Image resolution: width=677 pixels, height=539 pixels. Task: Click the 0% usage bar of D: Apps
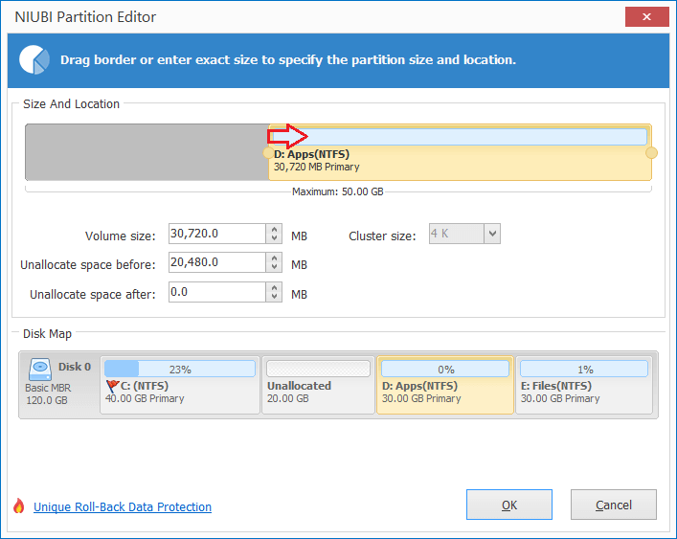pos(445,369)
